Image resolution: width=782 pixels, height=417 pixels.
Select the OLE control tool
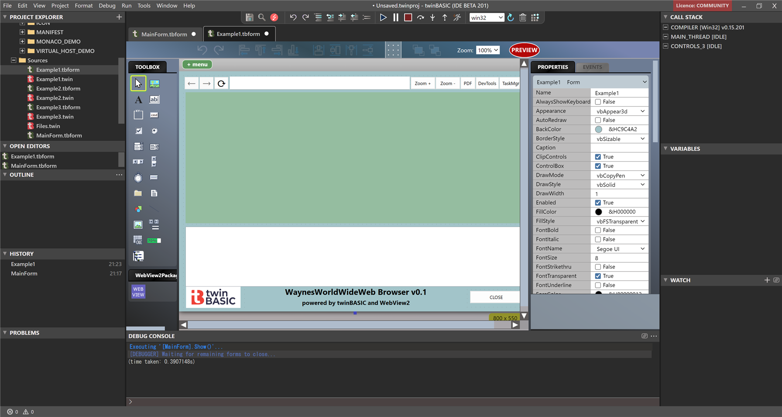137,240
